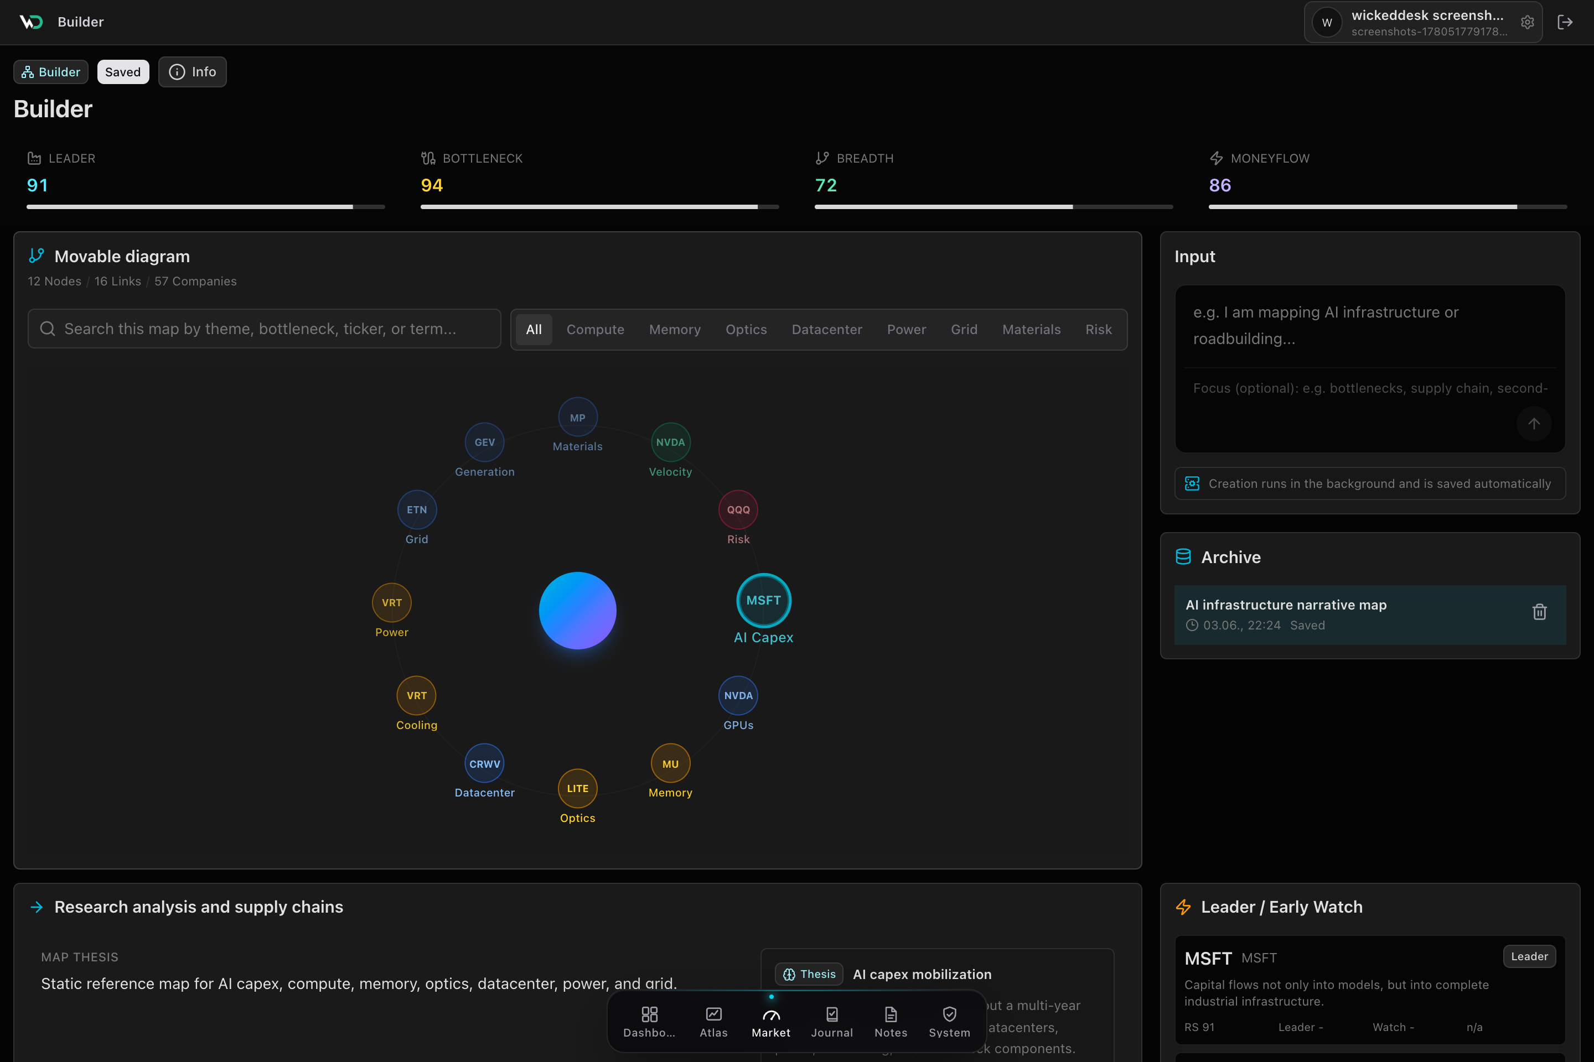The image size is (1594, 1062).
Task: Click the '57 Companies' count text
Action: 195,281
